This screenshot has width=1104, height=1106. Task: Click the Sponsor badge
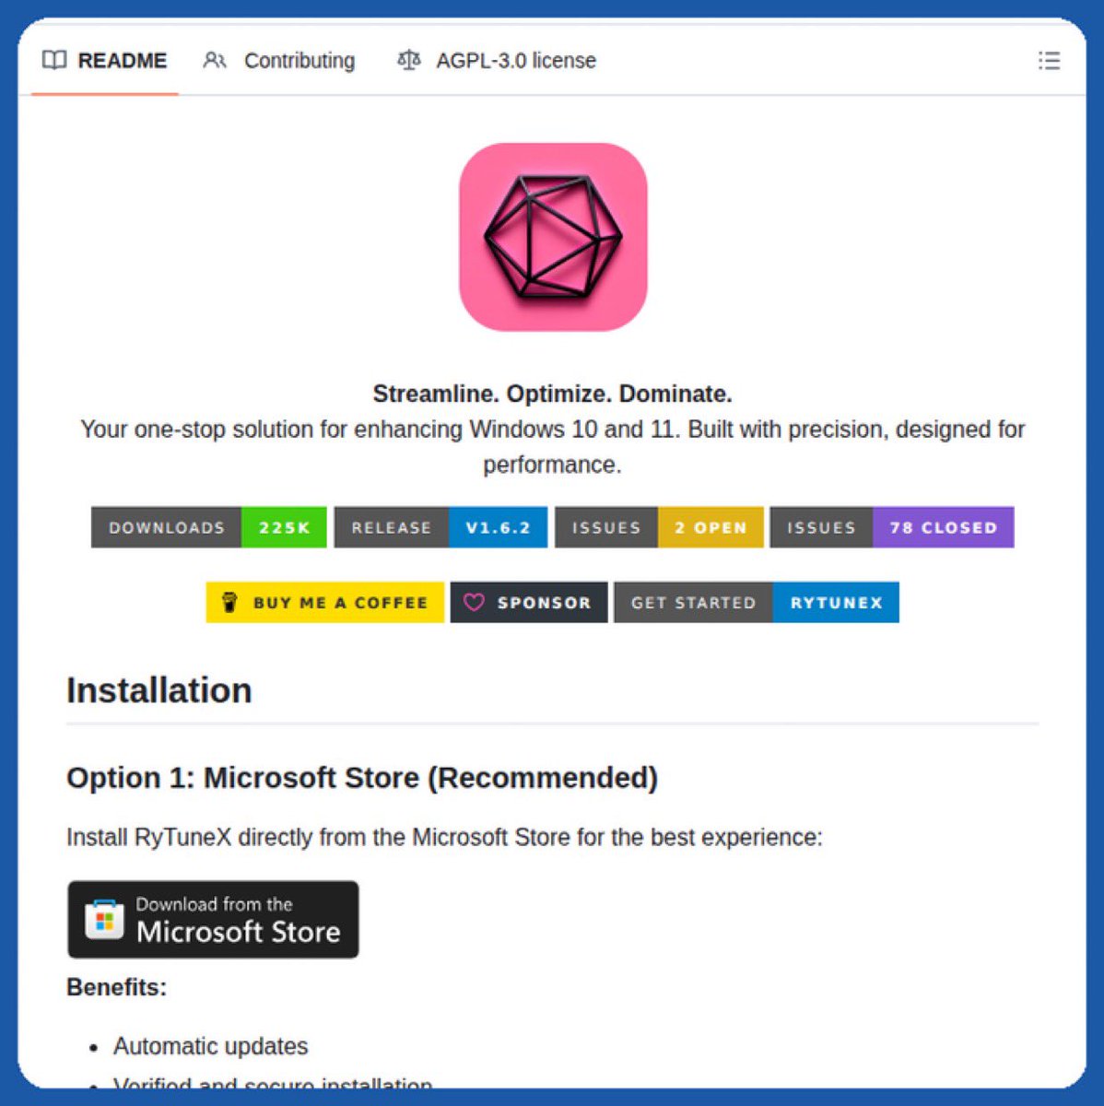pos(529,603)
